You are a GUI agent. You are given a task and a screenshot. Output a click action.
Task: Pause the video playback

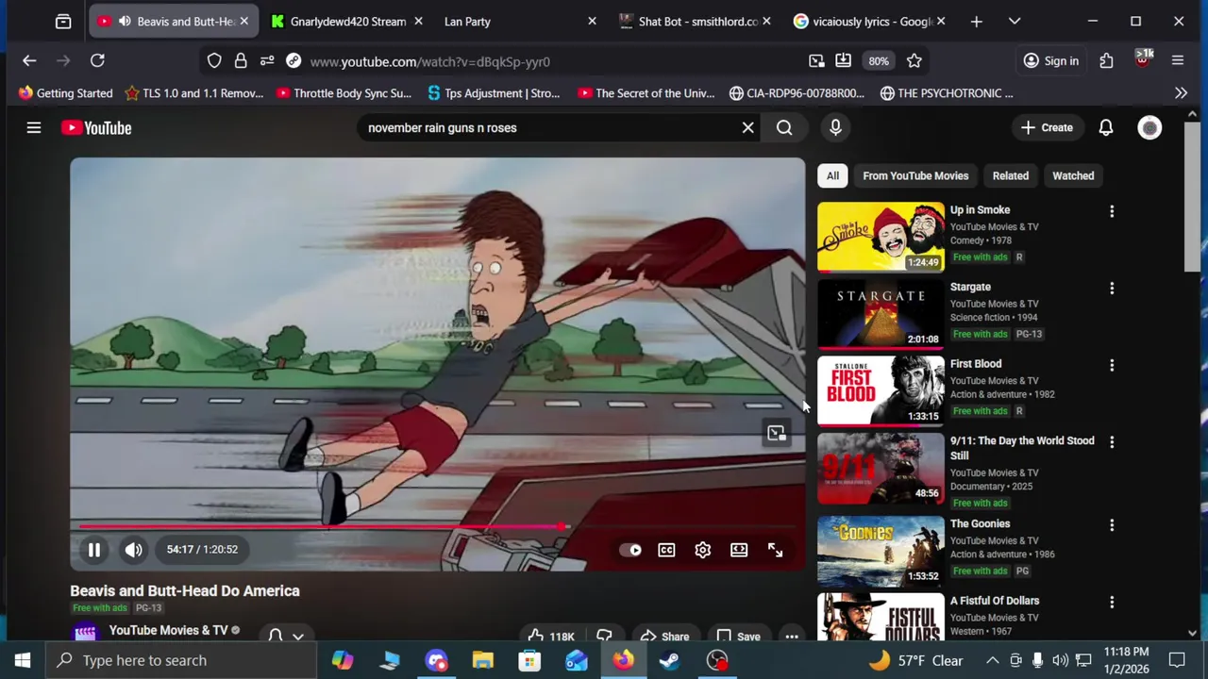click(94, 550)
